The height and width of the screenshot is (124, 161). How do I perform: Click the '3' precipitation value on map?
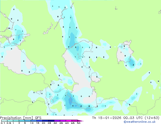coord(81,106)
